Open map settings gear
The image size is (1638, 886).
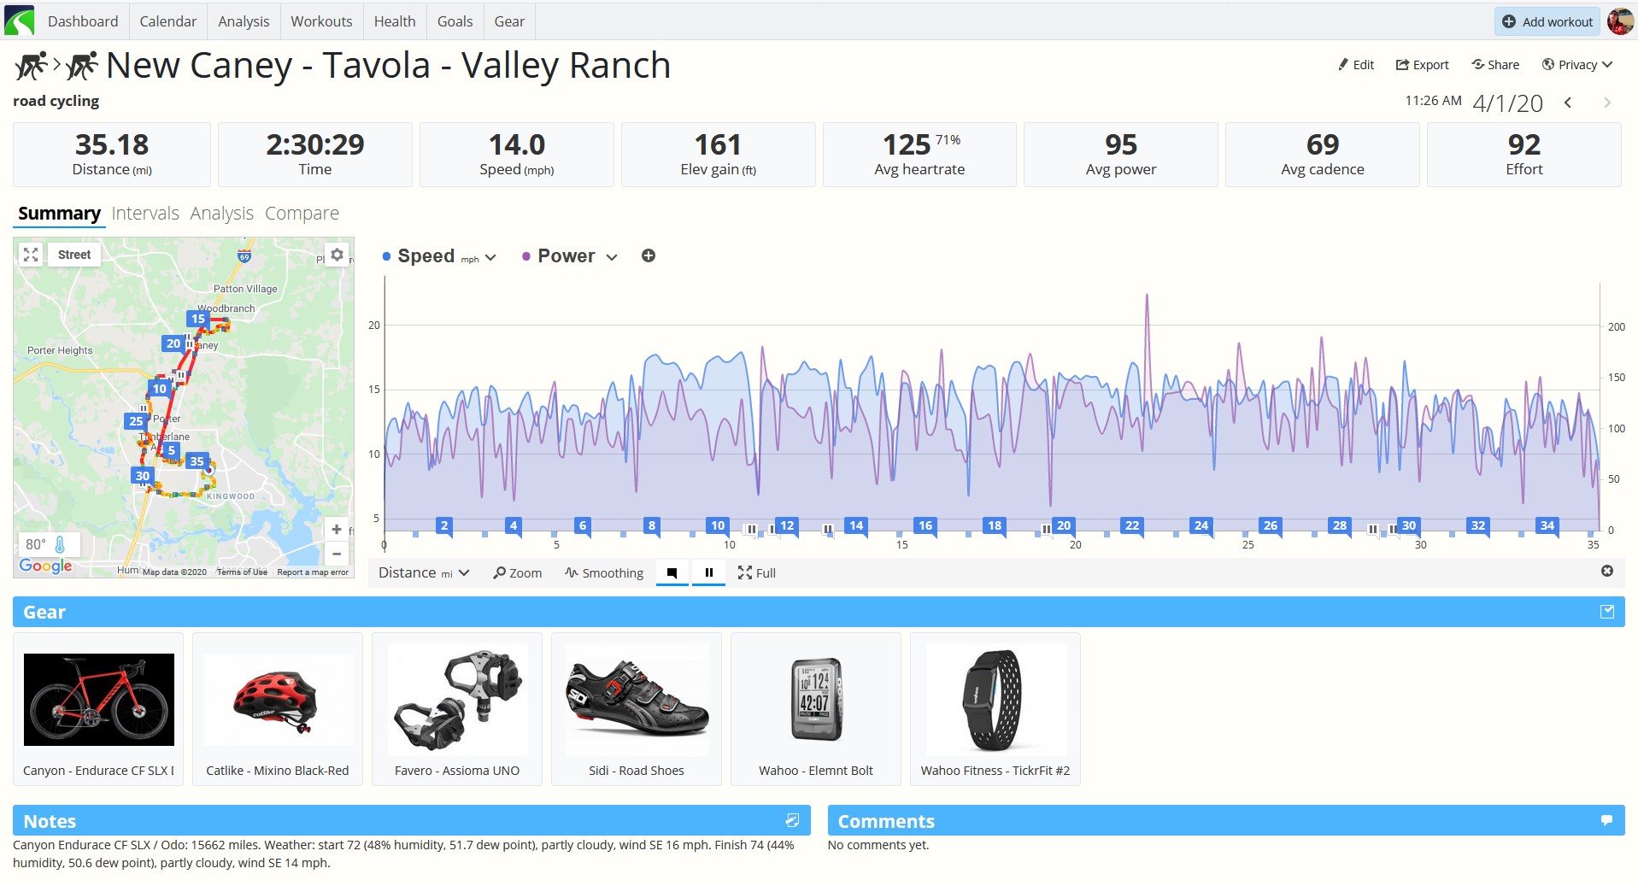[x=337, y=255]
